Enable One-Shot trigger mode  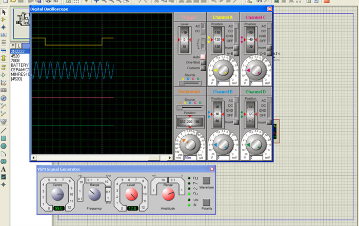click(x=203, y=62)
